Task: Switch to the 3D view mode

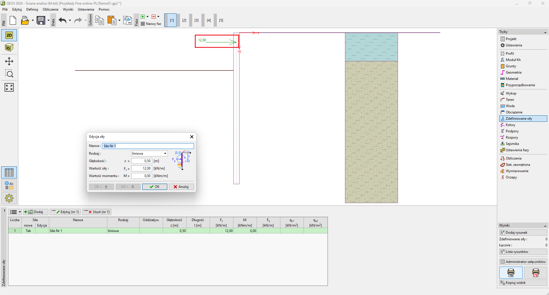Action: click(x=9, y=48)
